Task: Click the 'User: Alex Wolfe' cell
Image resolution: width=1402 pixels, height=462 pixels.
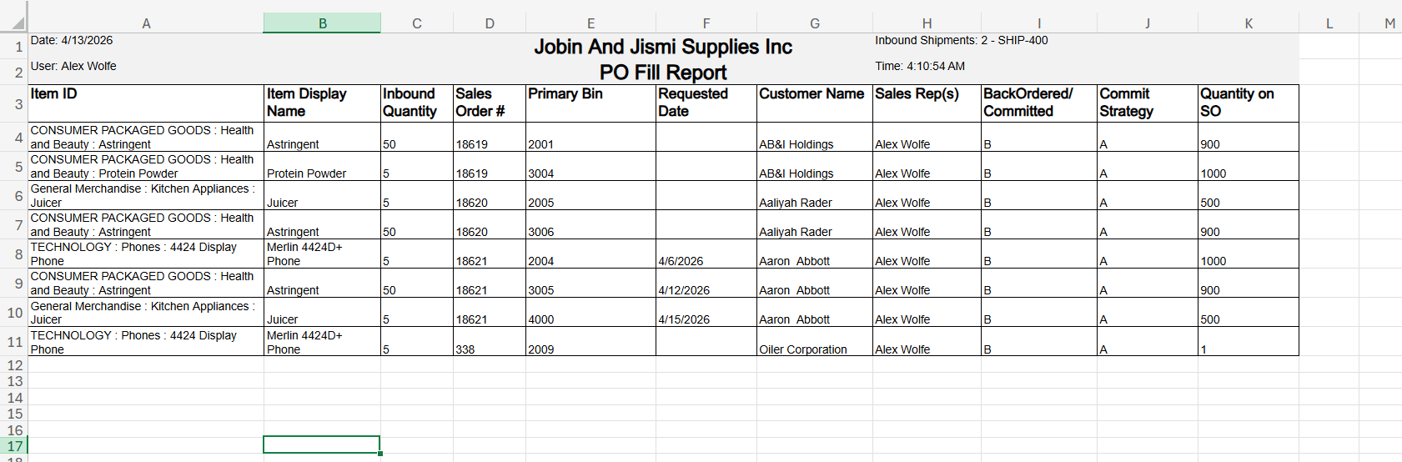Action: click(x=73, y=66)
